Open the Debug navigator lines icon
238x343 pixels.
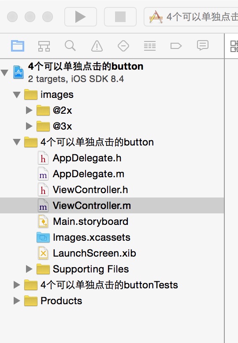tap(150, 46)
